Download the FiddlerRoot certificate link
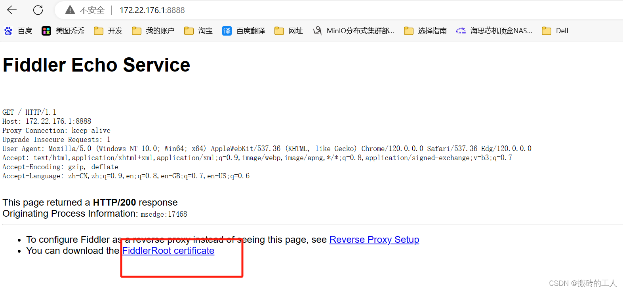Screen dimensions: 623x291 click(168, 251)
